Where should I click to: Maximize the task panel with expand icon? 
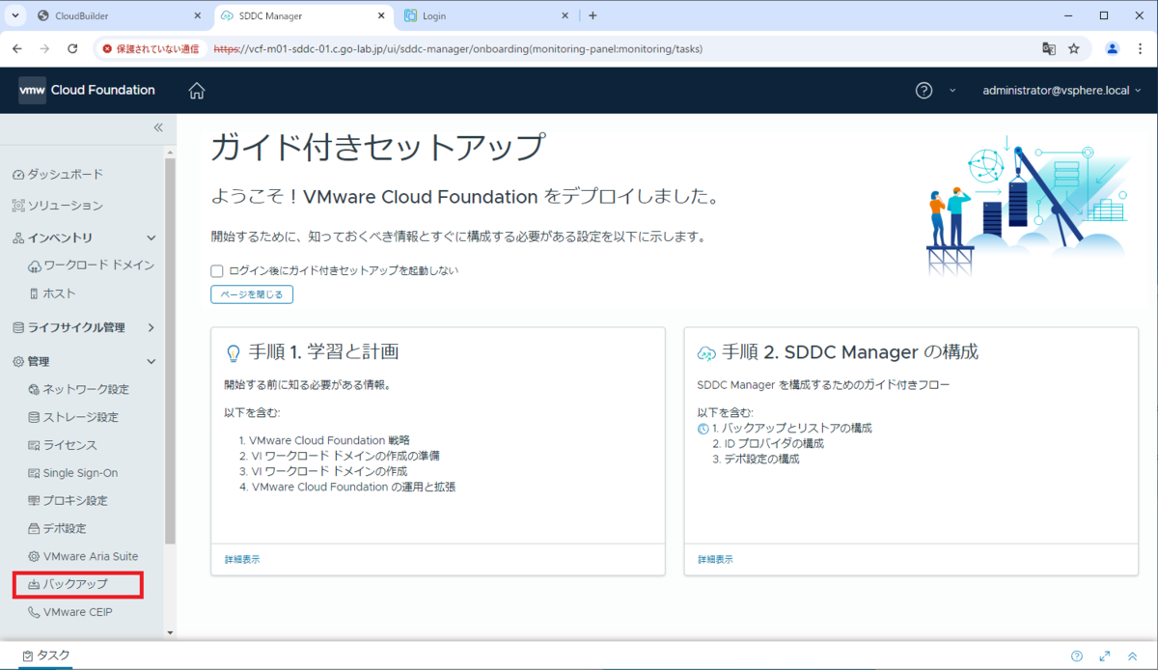click(x=1105, y=656)
